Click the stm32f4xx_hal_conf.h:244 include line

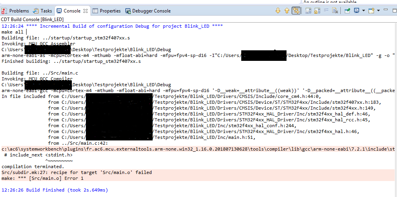pyautogui.click(x=172, y=126)
